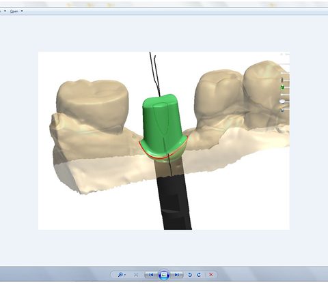The height and width of the screenshot is (283, 328).
Task: Rotate the picture clockwise
Action: [199, 275]
